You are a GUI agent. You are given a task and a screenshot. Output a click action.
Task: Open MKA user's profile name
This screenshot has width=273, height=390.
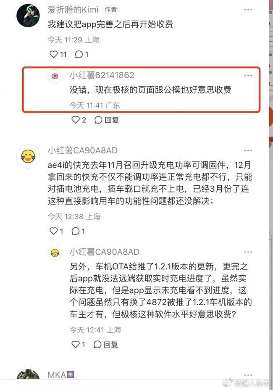click(x=57, y=374)
